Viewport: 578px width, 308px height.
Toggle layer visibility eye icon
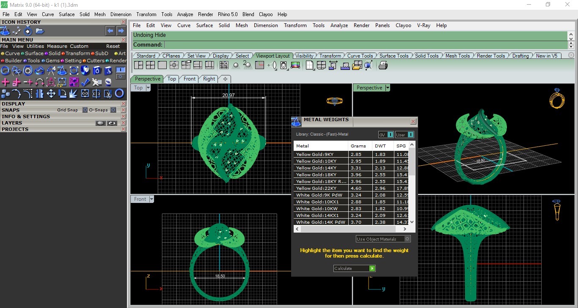112,123
